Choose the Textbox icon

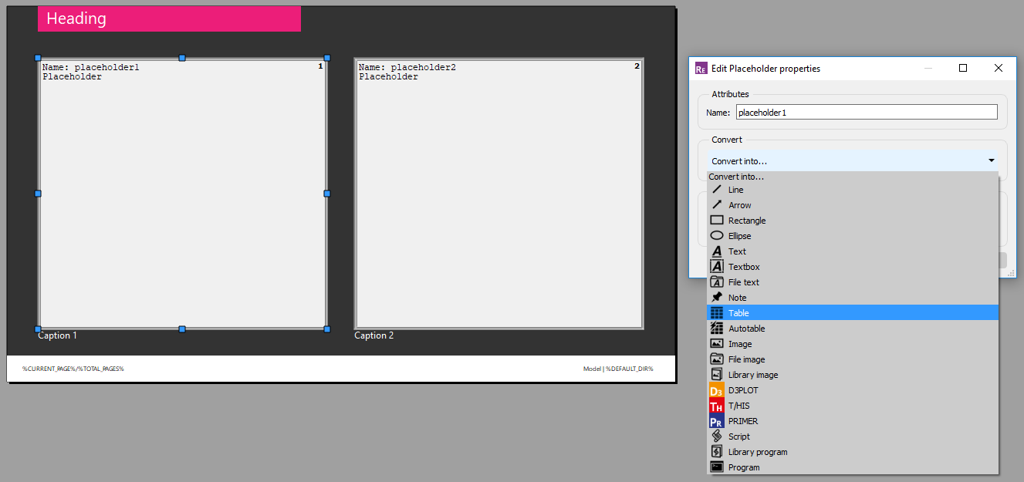[717, 267]
